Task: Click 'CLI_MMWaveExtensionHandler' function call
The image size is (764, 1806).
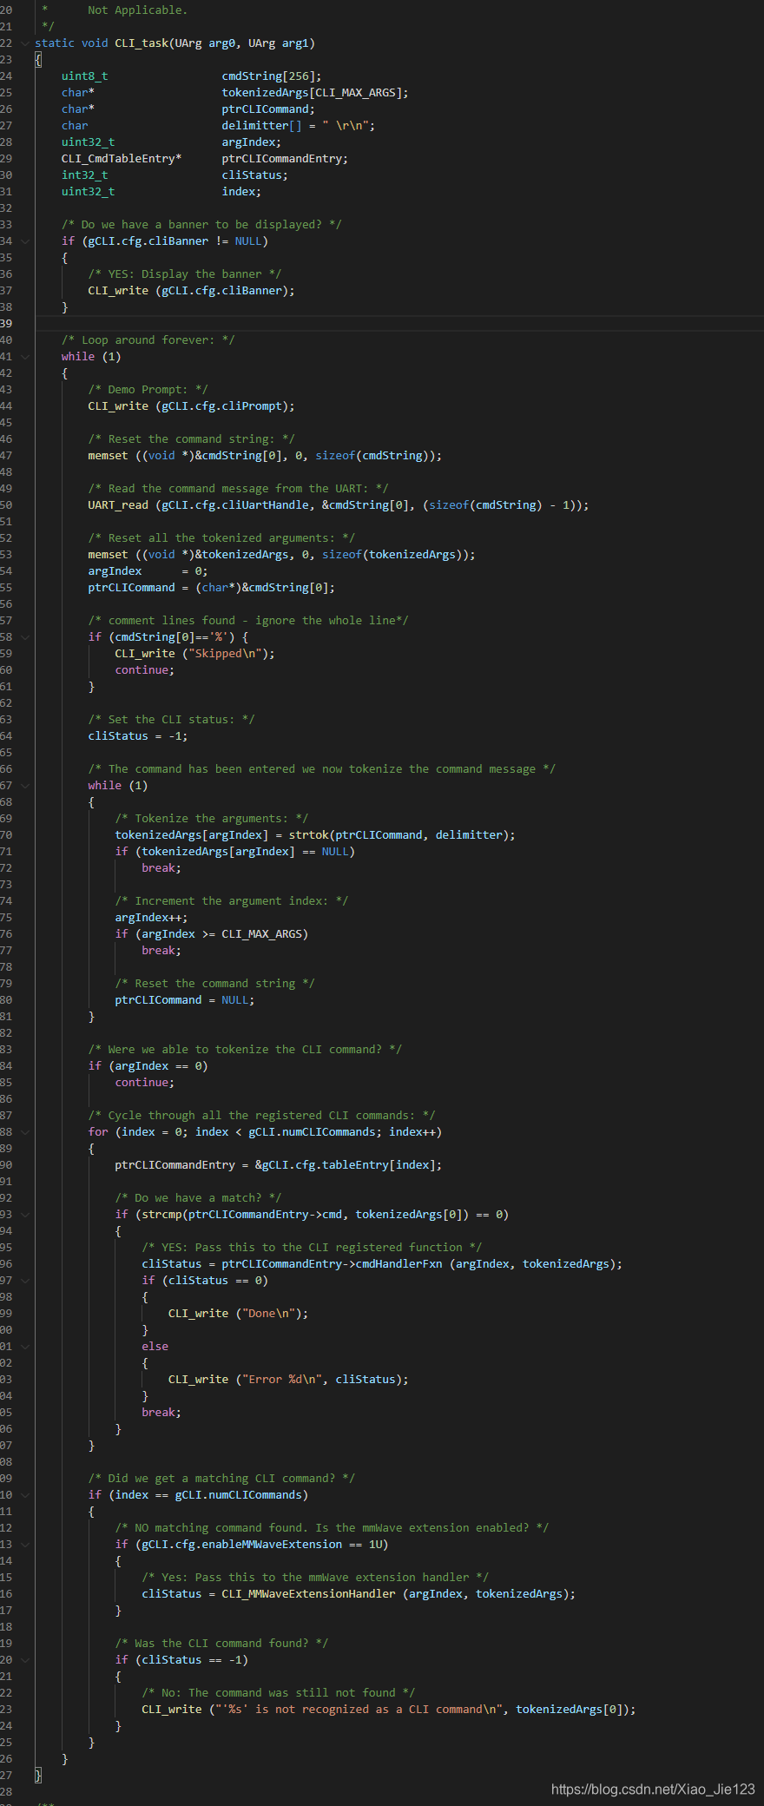Action: pyautogui.click(x=308, y=1594)
